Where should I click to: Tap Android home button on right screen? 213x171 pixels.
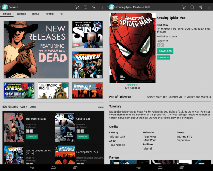coord(160,168)
